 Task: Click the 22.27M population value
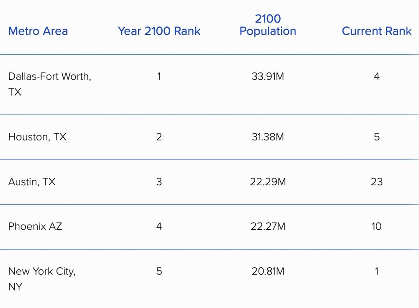(268, 226)
